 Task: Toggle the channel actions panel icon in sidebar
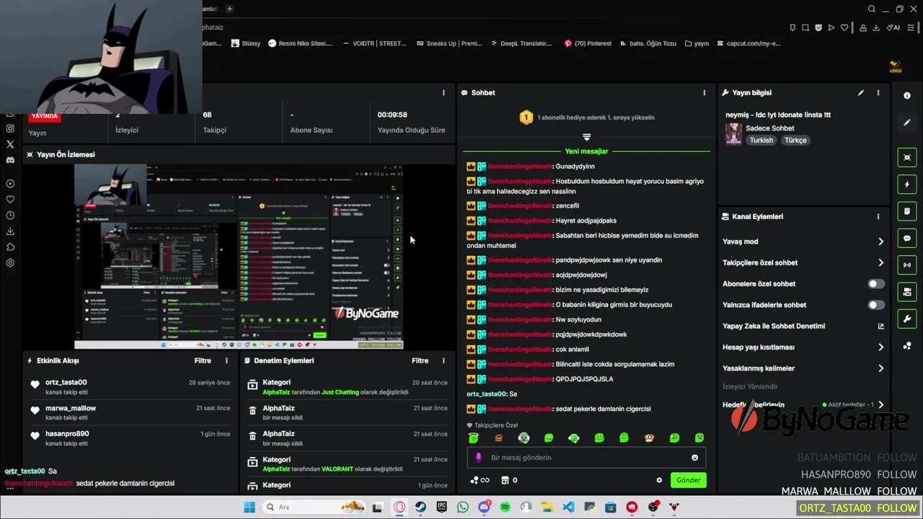click(907, 292)
